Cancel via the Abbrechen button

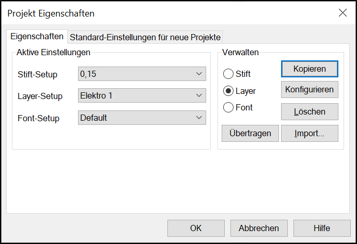259,228
